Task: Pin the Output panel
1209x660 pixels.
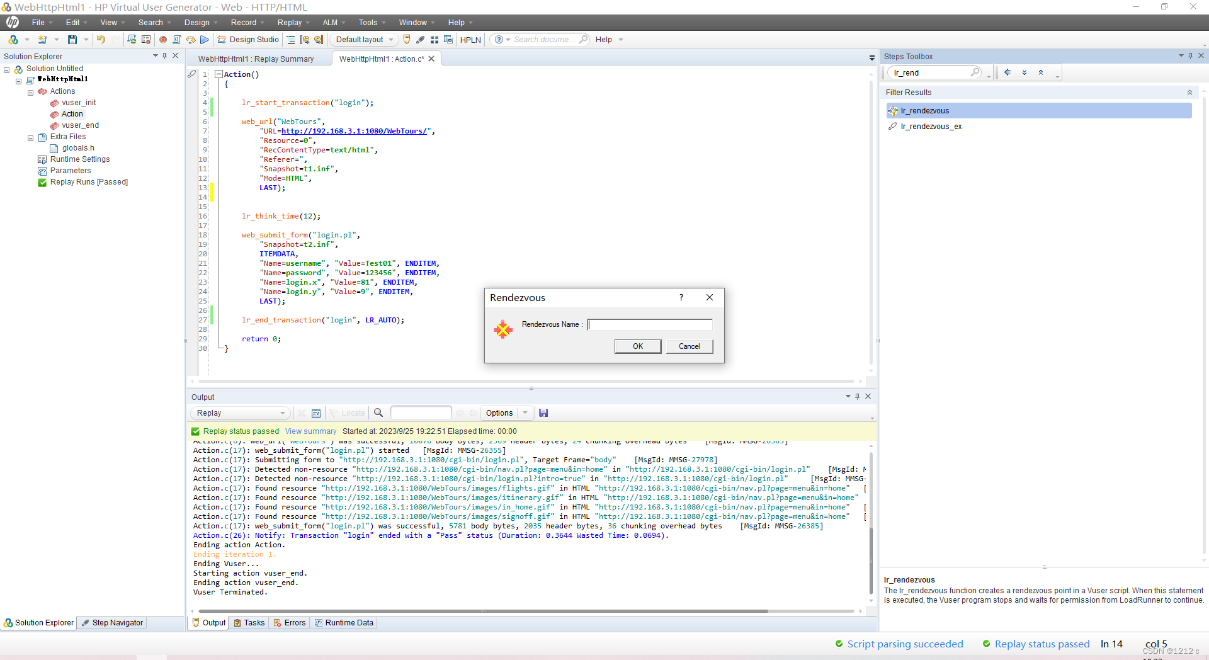Action: coord(857,396)
